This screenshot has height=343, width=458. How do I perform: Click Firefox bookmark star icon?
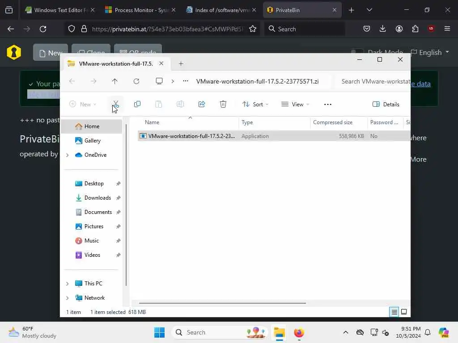(x=253, y=29)
